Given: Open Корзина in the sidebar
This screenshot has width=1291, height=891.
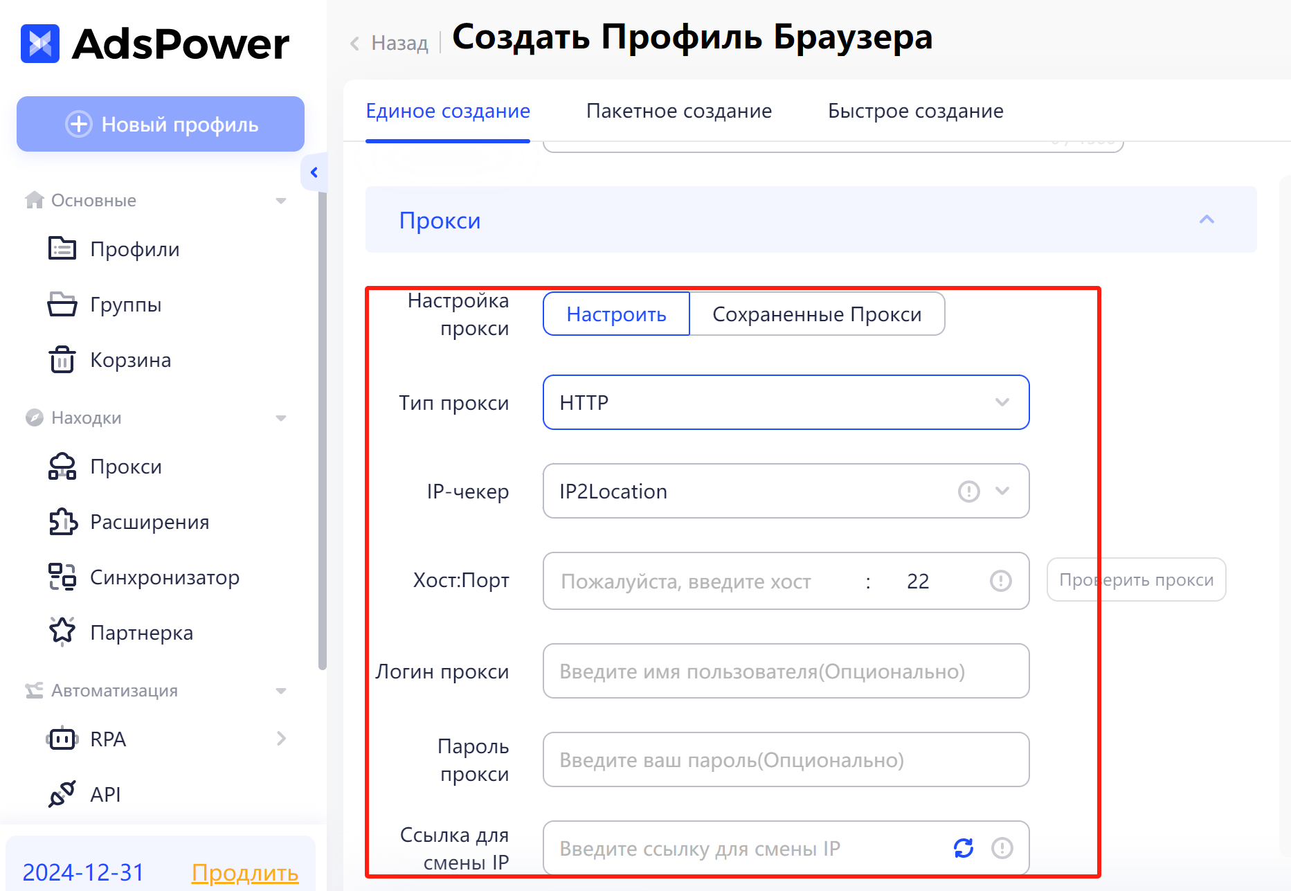Looking at the screenshot, I should click(131, 360).
